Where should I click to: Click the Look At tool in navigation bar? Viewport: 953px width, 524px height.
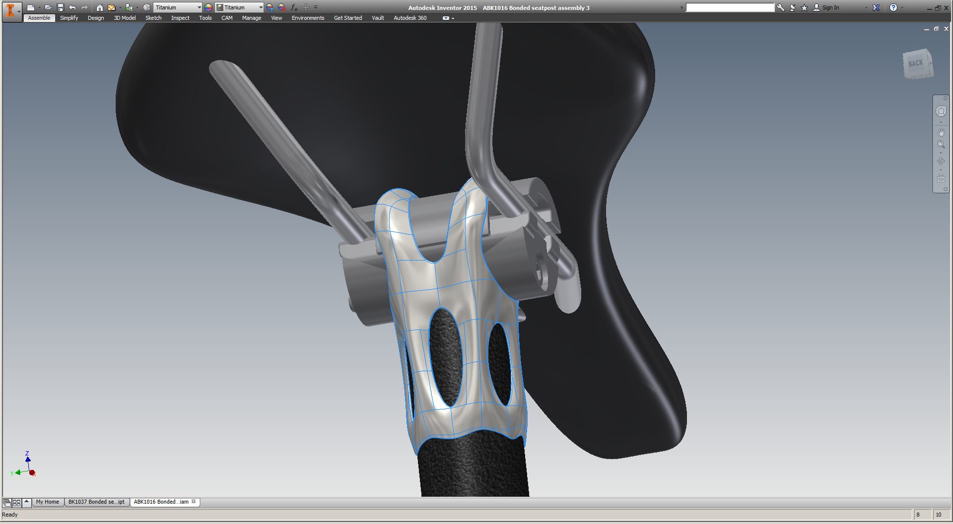(x=941, y=179)
